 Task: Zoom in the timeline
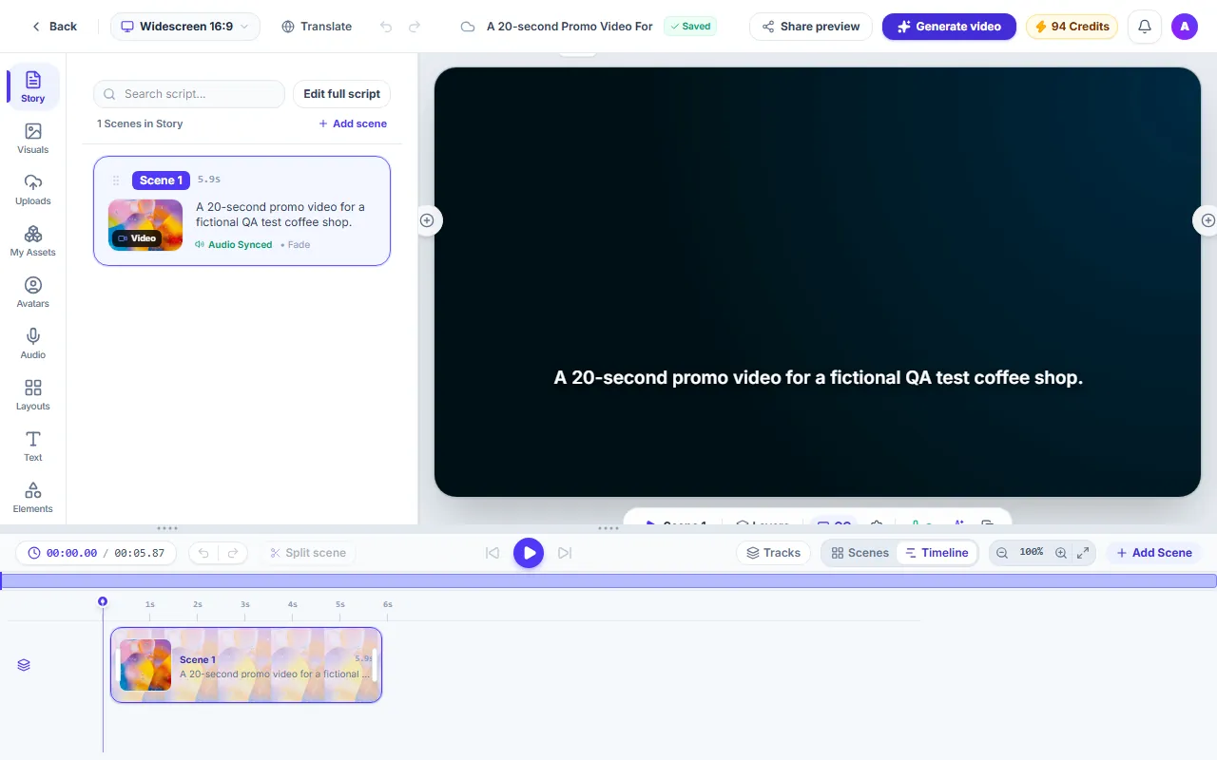[1061, 553]
